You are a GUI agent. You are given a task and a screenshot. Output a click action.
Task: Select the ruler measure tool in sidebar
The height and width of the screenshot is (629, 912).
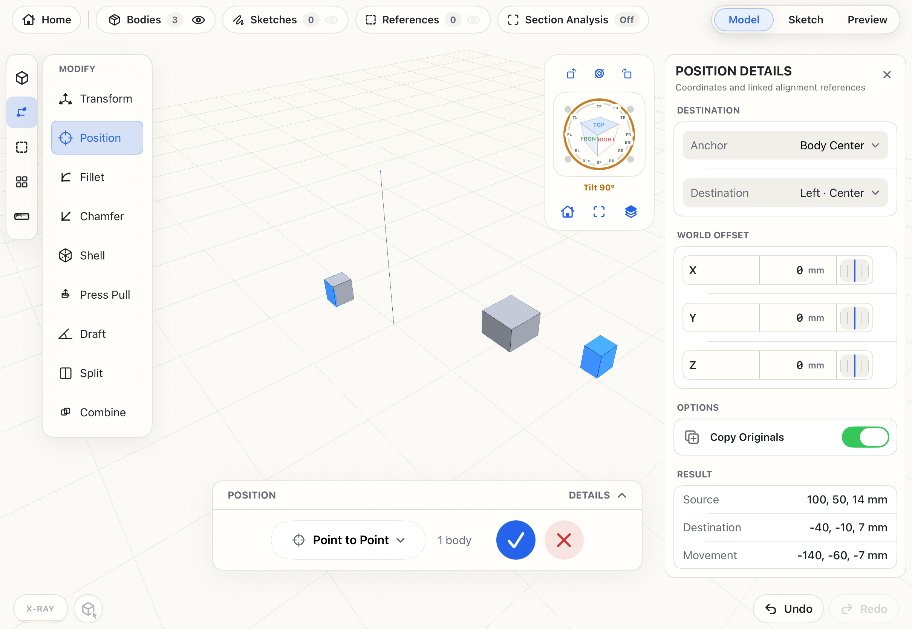click(21, 216)
